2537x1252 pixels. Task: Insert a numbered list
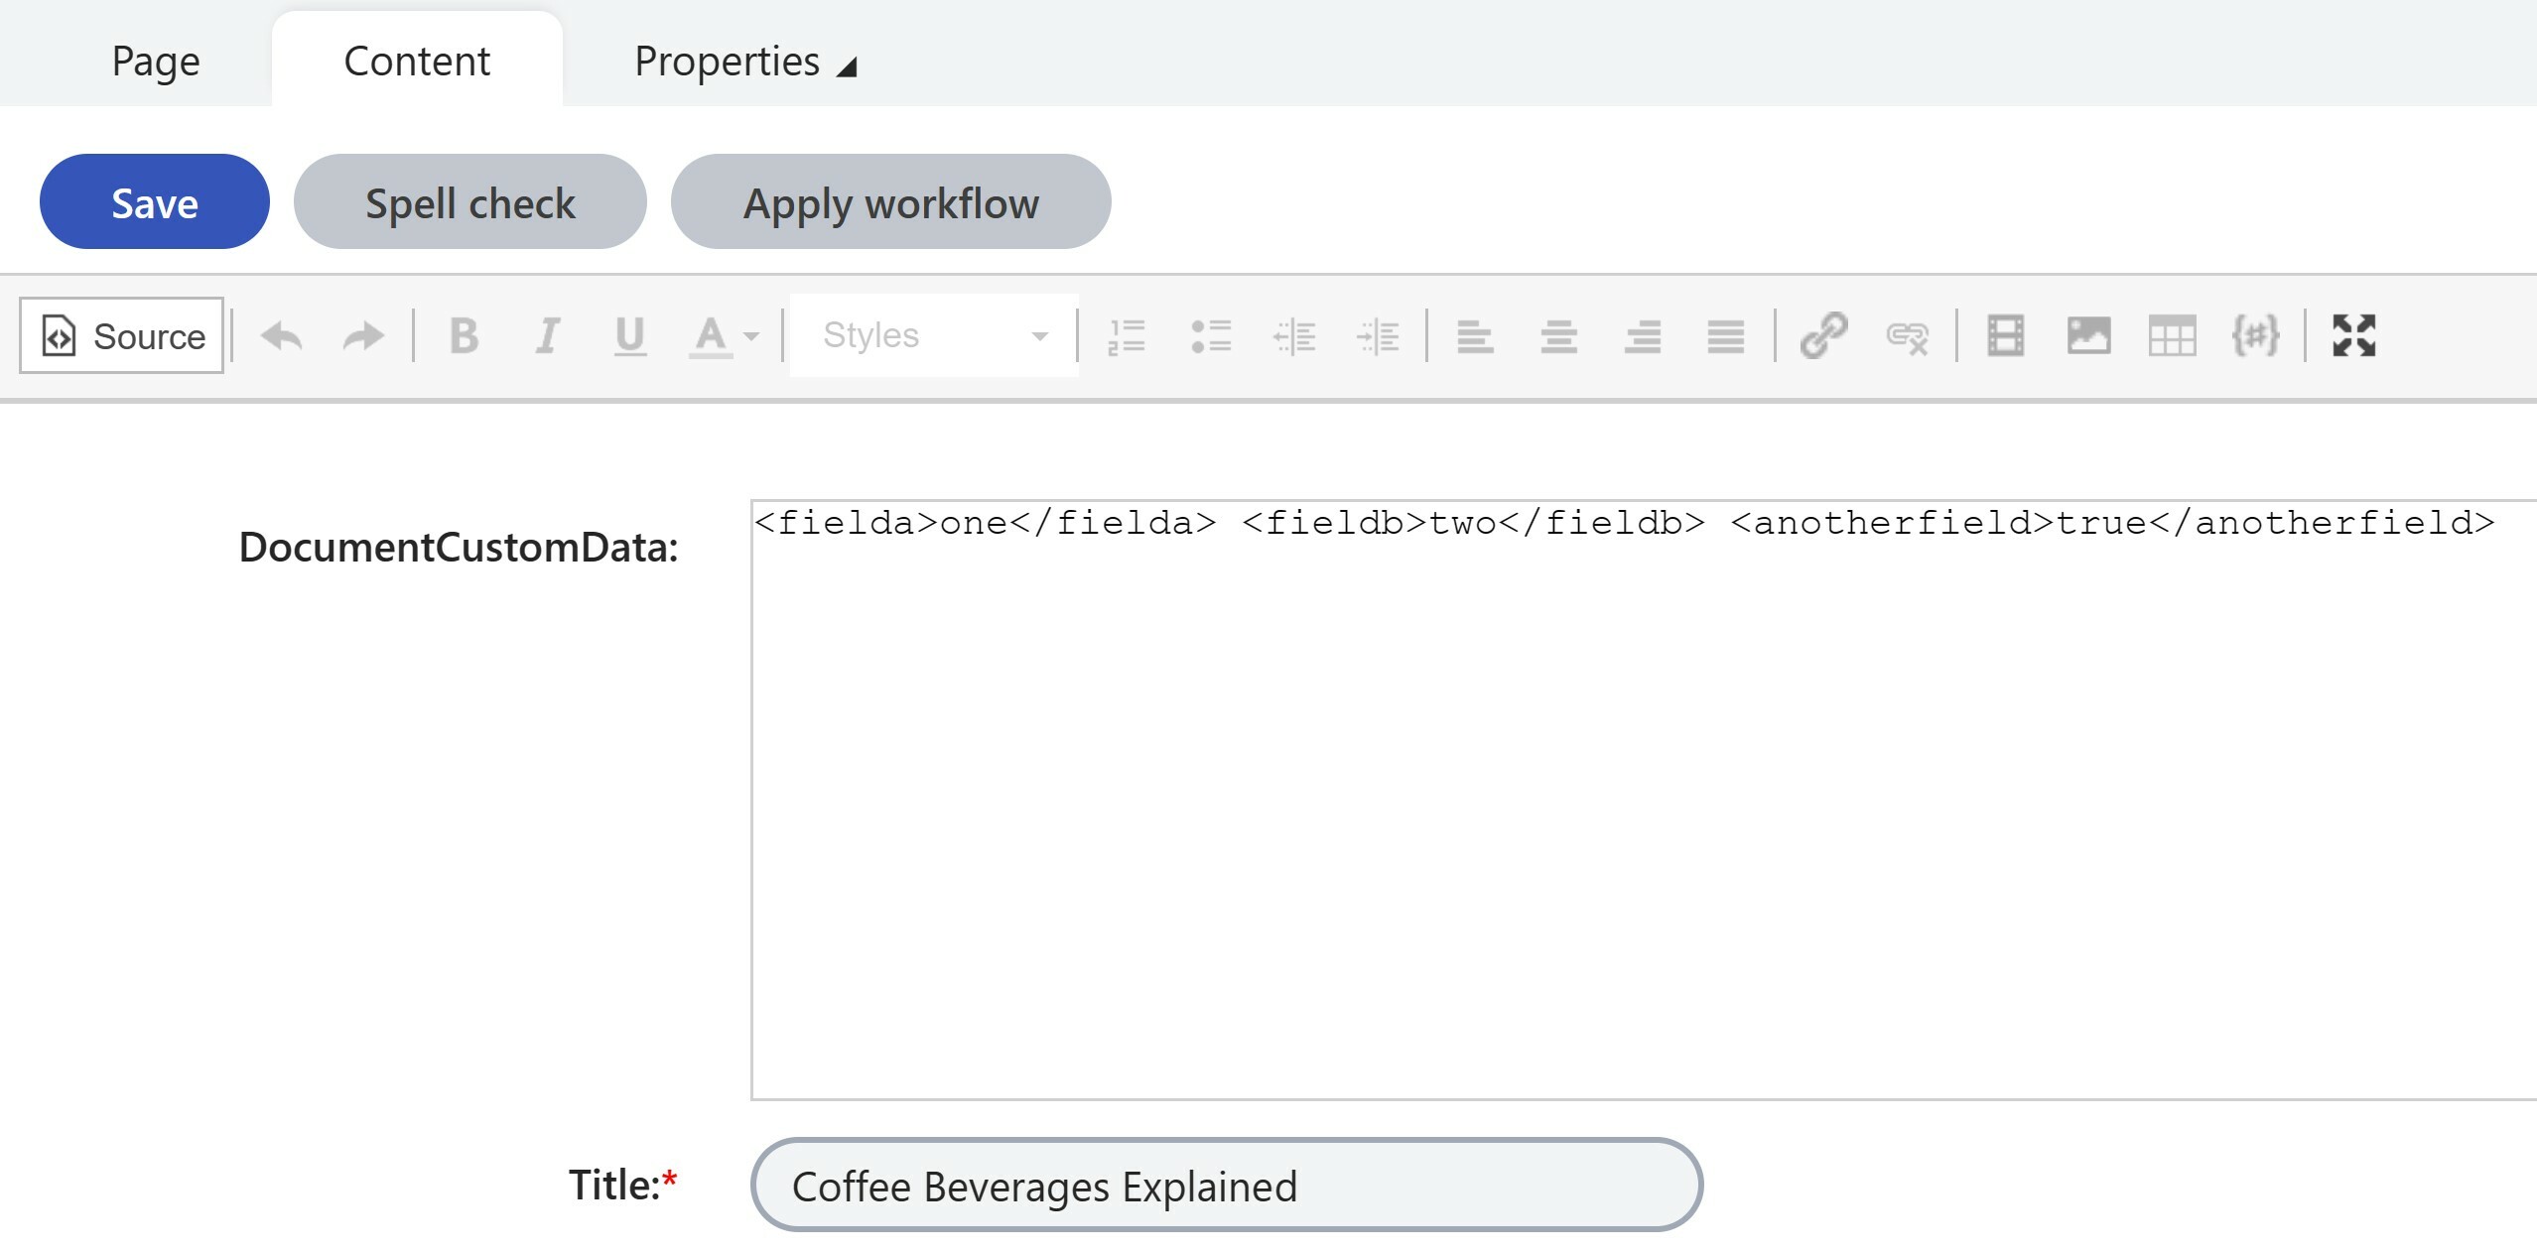(1127, 335)
